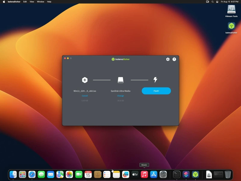
Task: Open App Store from the Dock
Action: tap(154, 175)
